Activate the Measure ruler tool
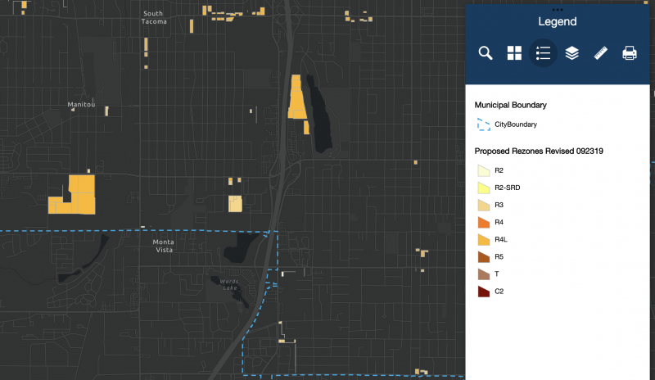 (x=601, y=53)
